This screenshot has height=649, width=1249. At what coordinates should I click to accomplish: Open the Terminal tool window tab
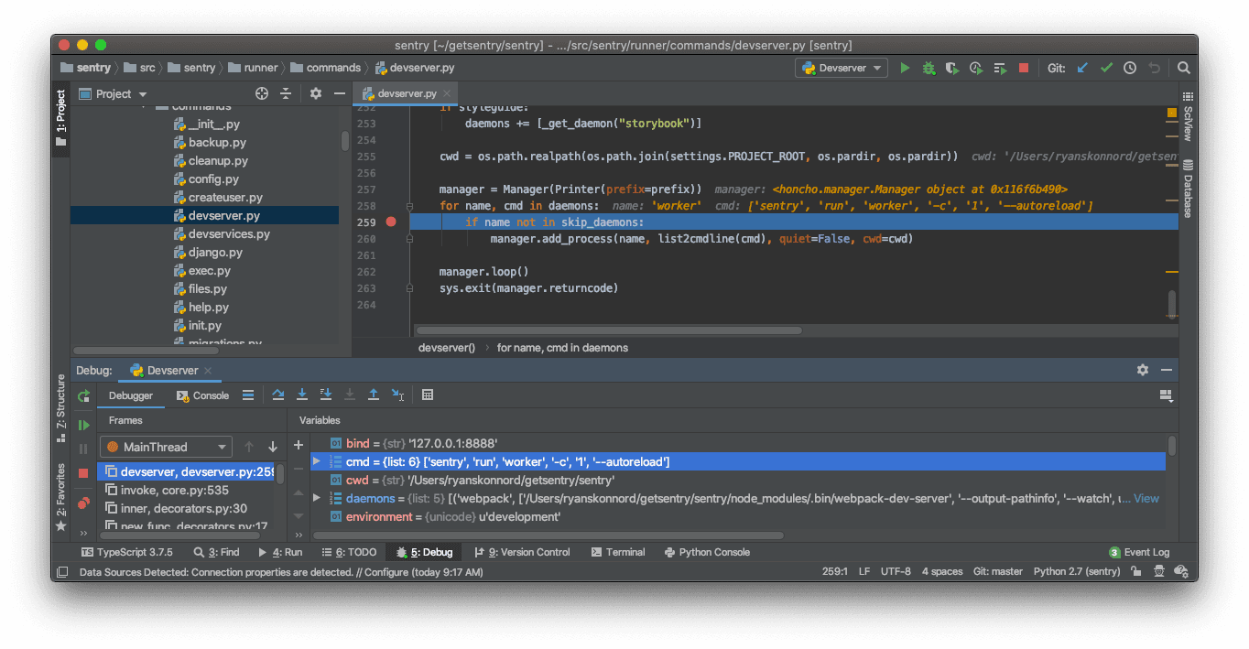(618, 552)
